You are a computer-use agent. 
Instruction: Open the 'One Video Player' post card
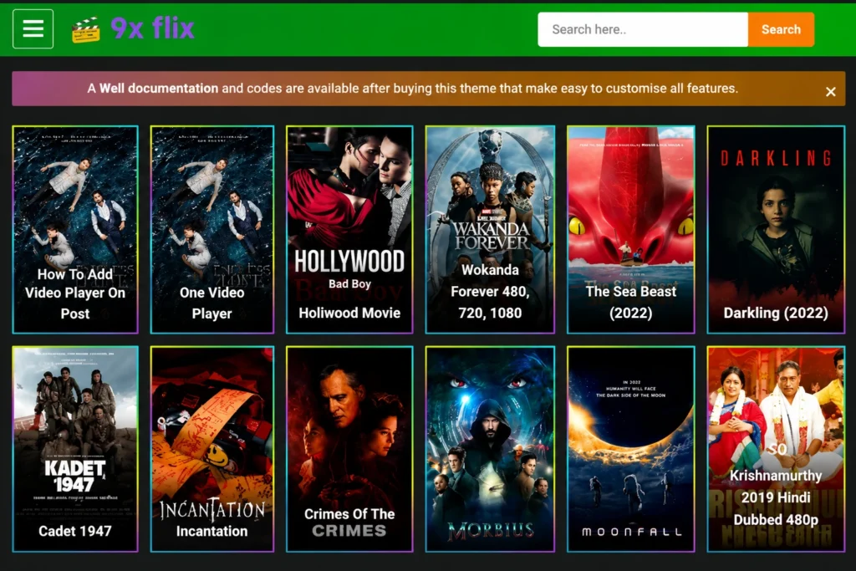pyautogui.click(x=211, y=229)
